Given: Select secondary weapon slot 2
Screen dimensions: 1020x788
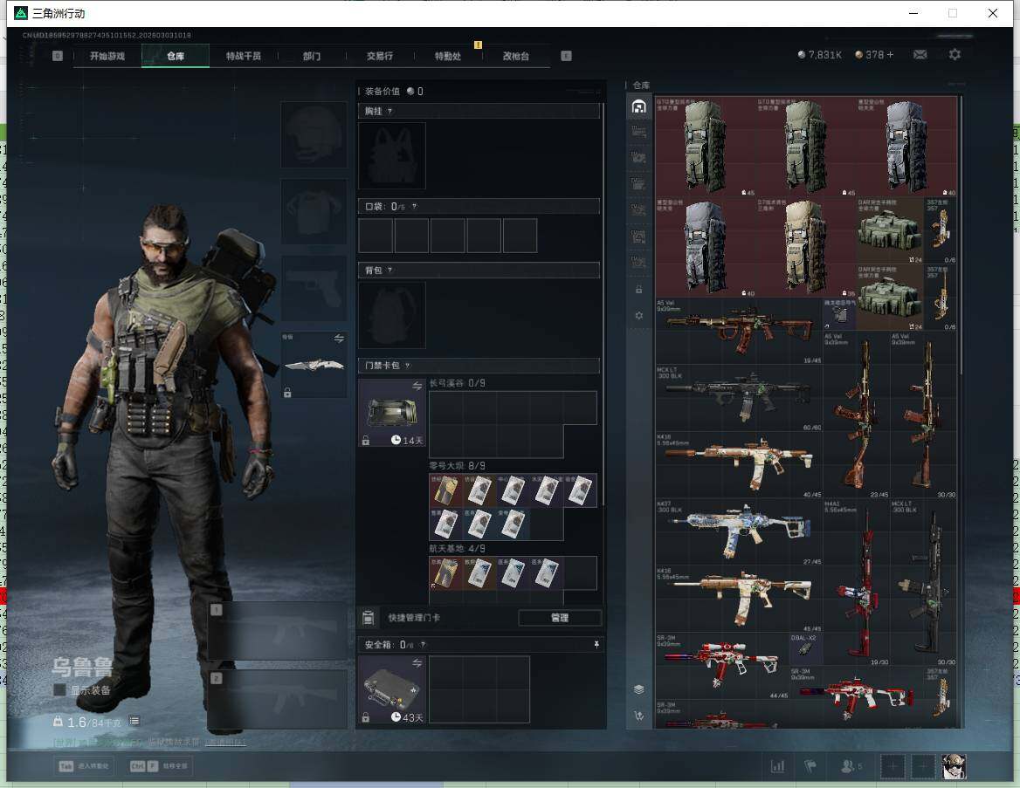Looking at the screenshot, I should [x=277, y=699].
